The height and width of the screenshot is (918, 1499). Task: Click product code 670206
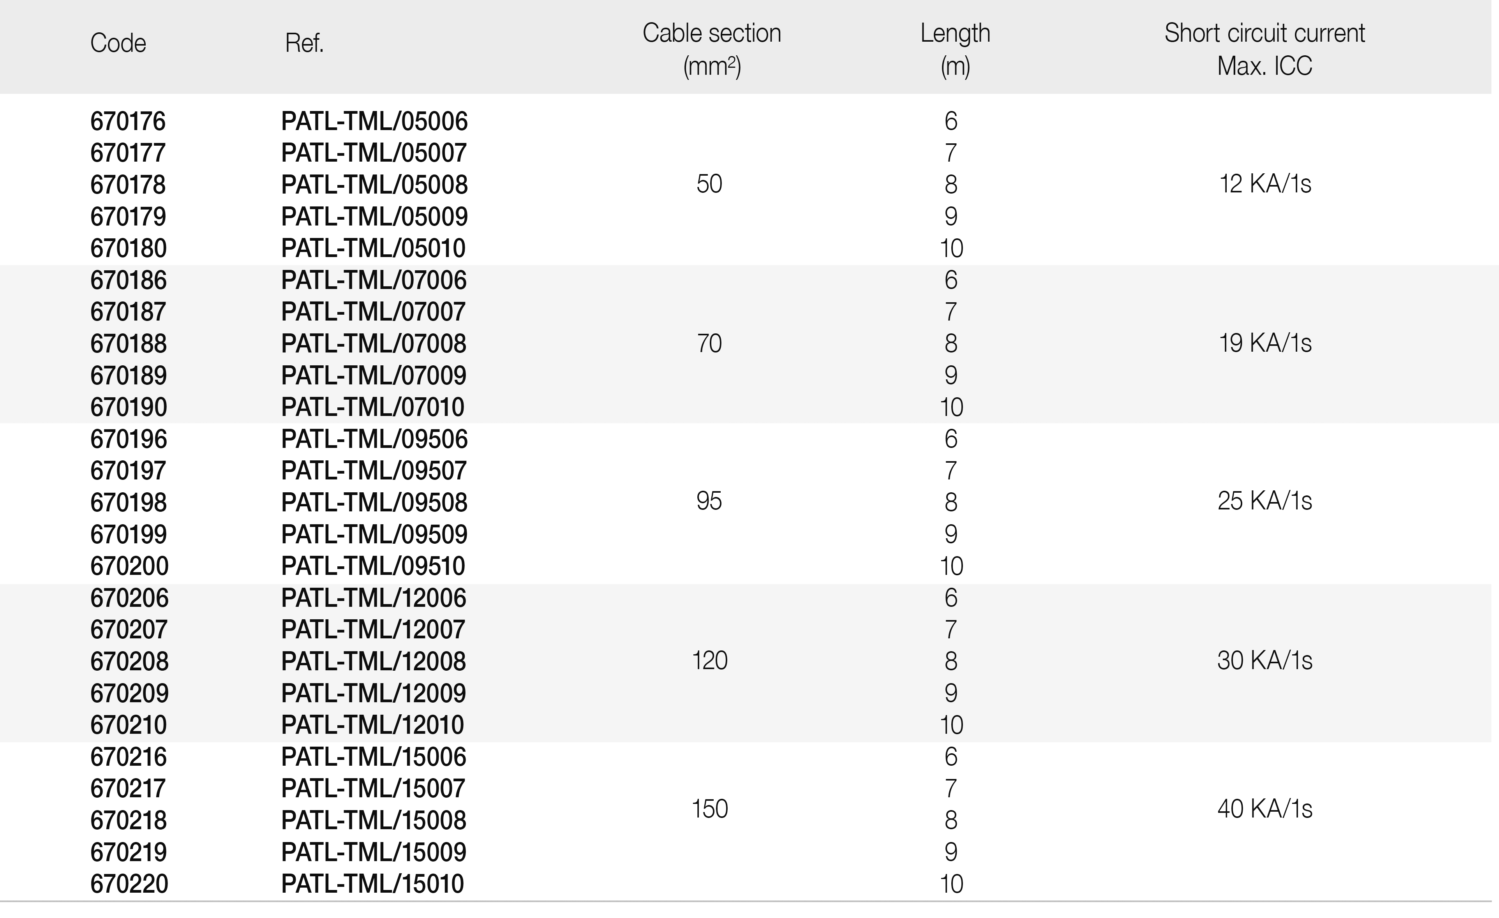click(x=130, y=598)
